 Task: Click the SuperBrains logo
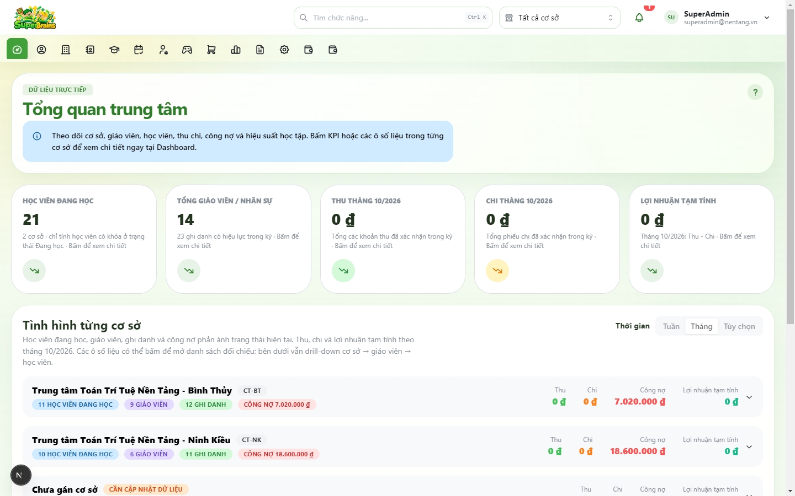(35, 18)
